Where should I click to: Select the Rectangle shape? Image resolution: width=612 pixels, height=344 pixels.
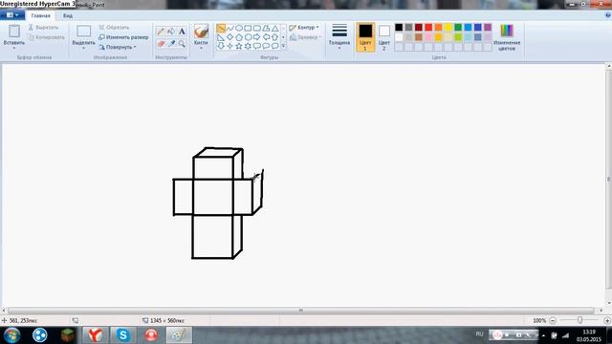[248, 28]
